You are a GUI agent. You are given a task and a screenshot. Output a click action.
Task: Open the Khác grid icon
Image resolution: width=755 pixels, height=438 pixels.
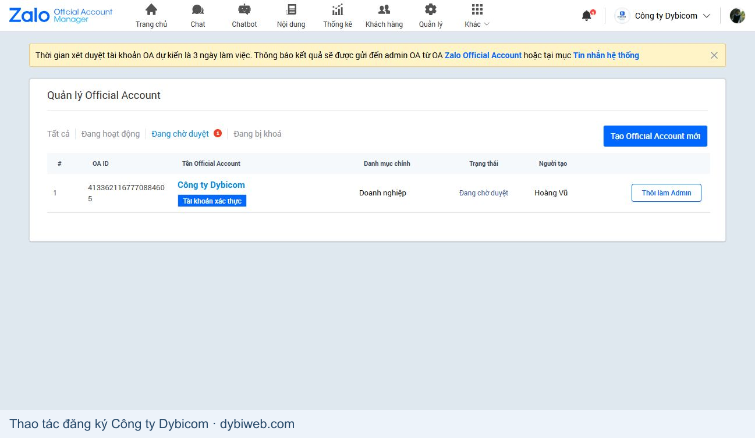(x=477, y=9)
